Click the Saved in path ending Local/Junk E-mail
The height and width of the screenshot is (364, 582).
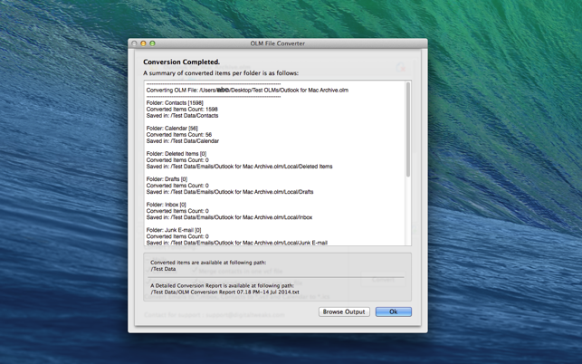pyautogui.click(x=237, y=243)
